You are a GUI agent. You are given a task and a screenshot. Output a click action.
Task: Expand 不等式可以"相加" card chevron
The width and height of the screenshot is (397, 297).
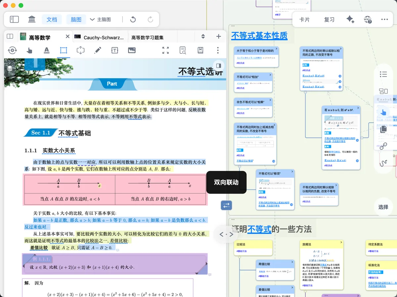coord(271,75)
